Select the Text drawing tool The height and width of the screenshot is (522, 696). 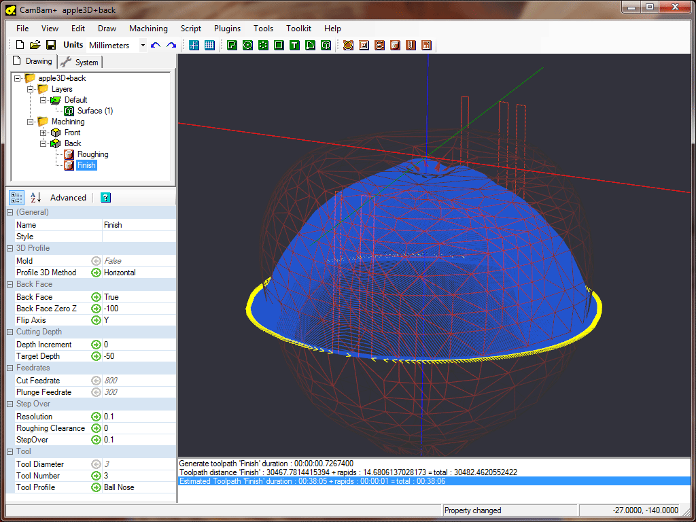coord(294,45)
